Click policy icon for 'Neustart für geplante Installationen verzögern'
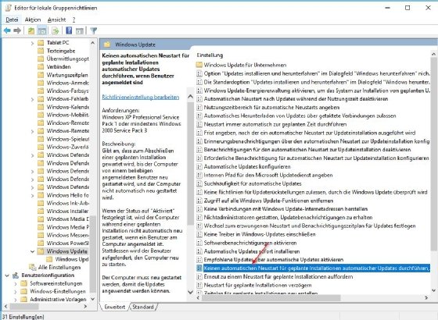 pyautogui.click(x=199, y=285)
